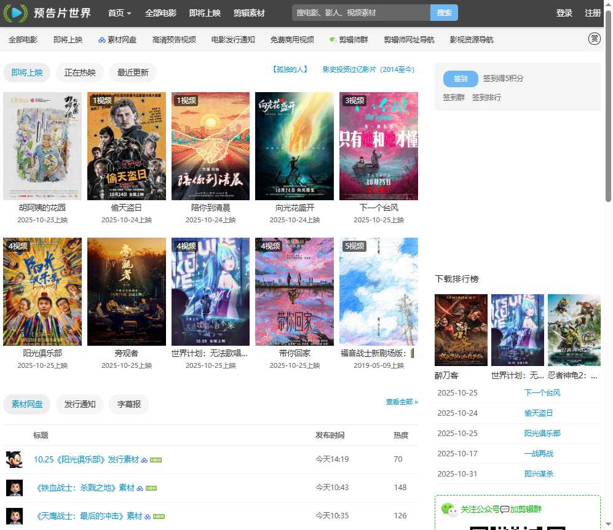Open the 首页 dropdown menu
This screenshot has width=613, height=530.
[117, 12]
